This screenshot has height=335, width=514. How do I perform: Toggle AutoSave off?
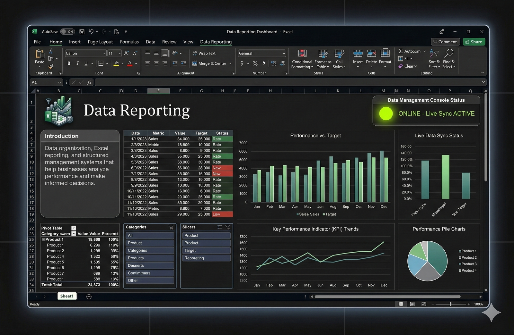point(67,31)
